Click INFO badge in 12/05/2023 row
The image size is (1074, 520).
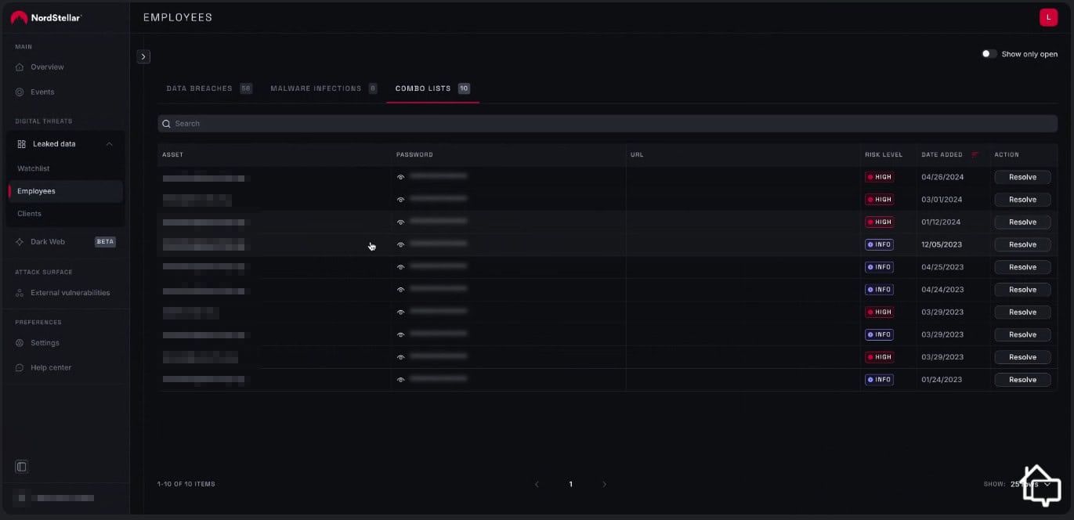[879, 244]
